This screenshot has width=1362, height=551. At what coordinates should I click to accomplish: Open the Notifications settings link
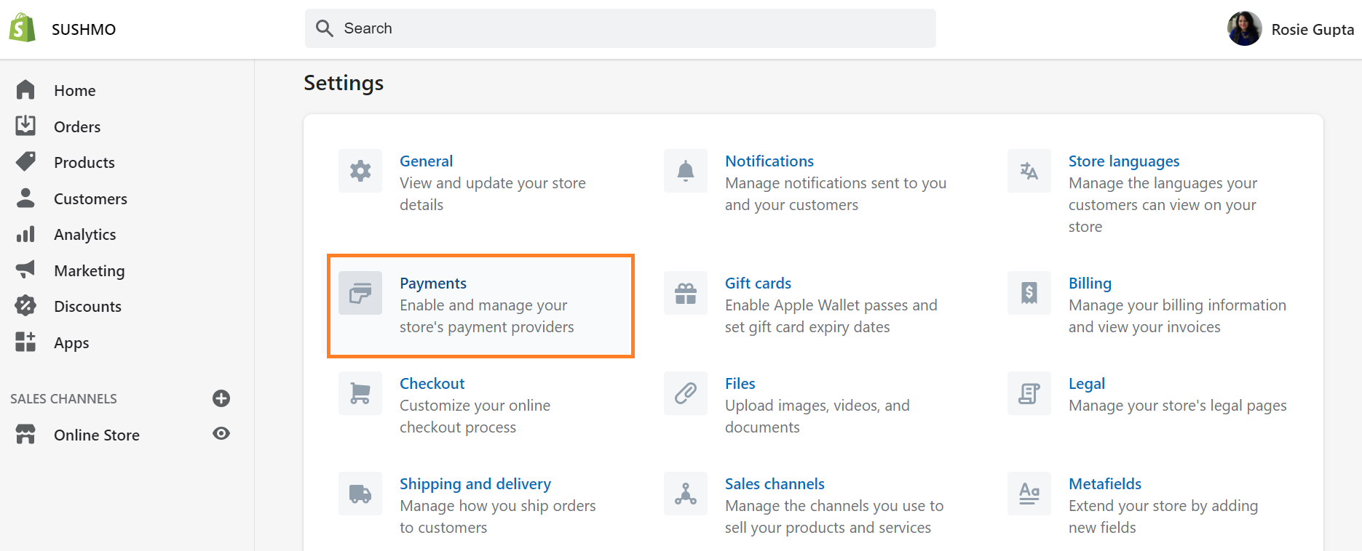(769, 161)
